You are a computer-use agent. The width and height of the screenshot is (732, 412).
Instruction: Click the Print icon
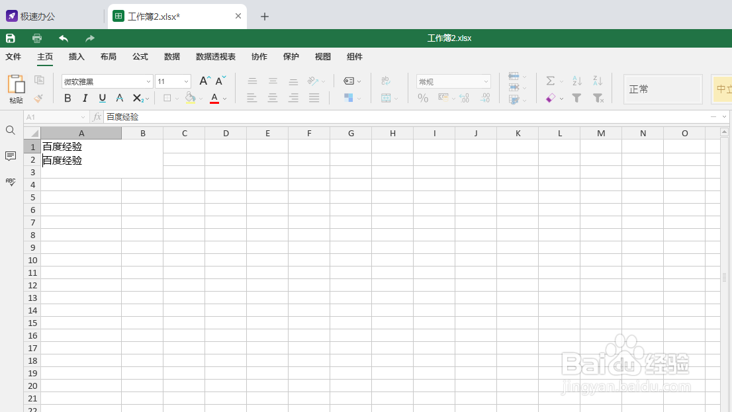point(37,38)
